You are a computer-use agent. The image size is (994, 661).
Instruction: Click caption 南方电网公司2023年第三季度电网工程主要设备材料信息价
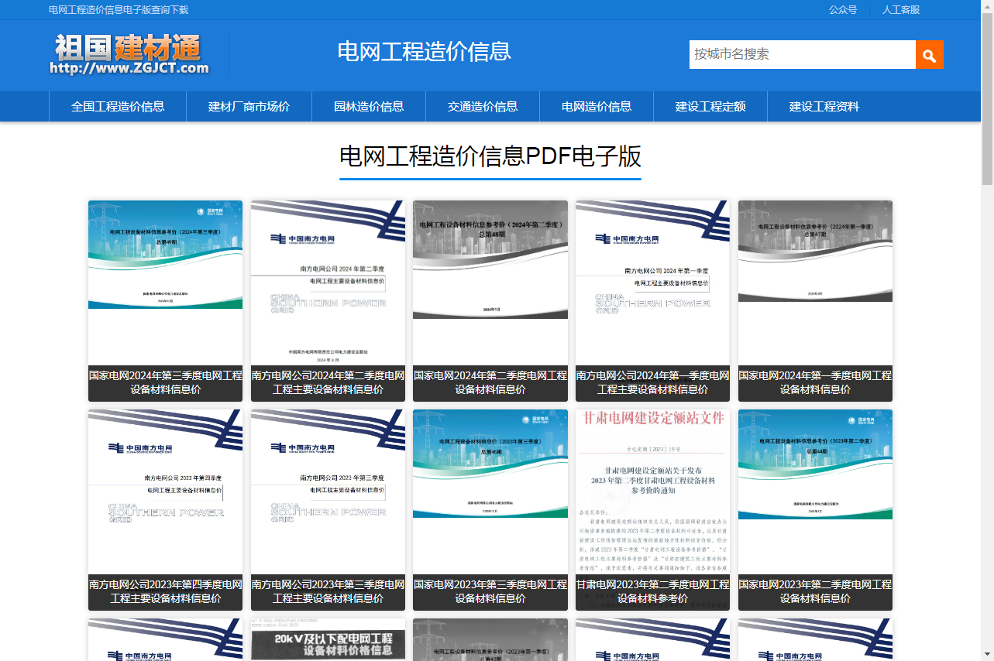click(328, 591)
